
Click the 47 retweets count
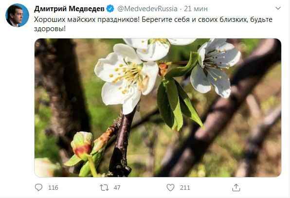coord(117,188)
